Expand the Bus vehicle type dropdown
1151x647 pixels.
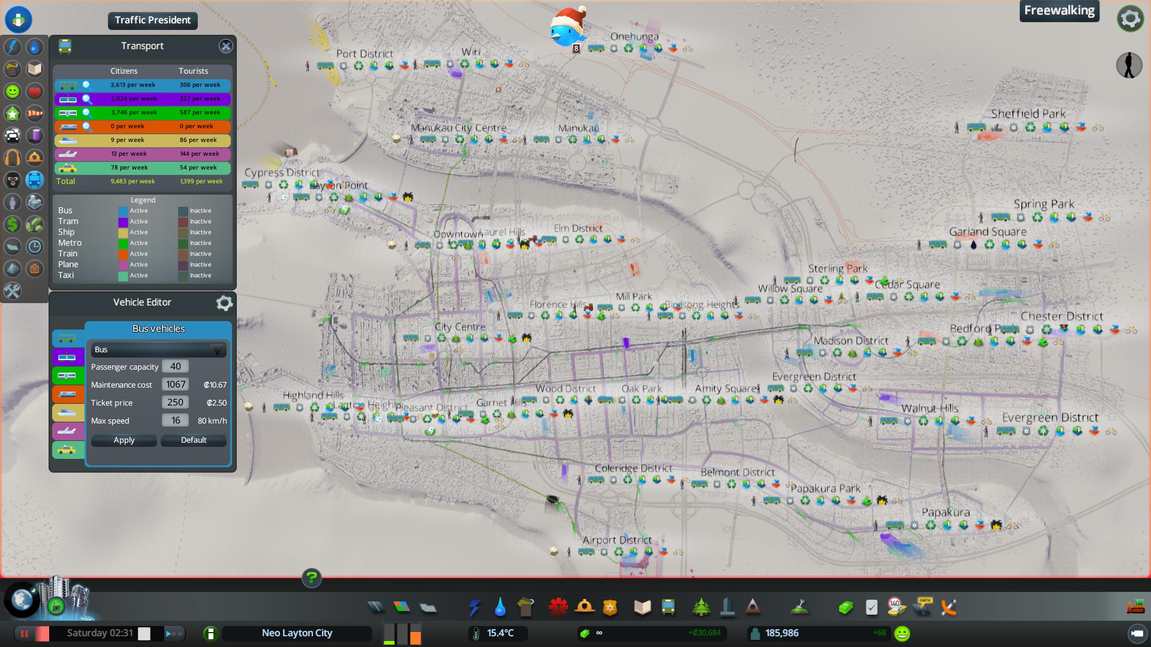(x=159, y=349)
